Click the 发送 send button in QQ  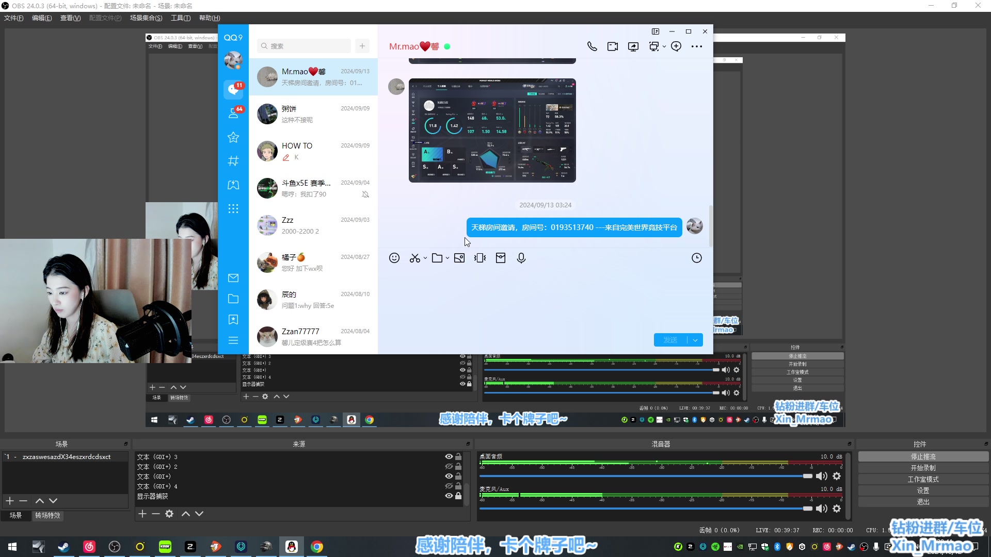[670, 340]
